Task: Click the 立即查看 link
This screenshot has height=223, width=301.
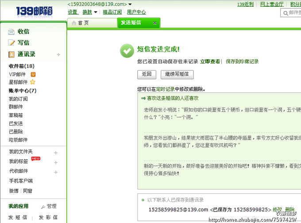Action: pos(210,62)
